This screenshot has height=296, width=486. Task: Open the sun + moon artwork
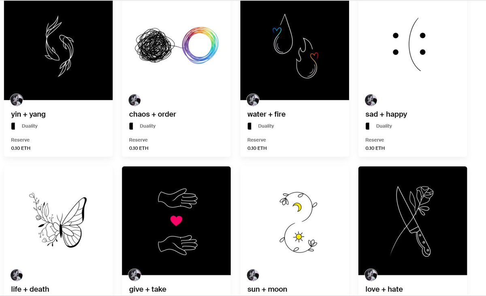294,221
